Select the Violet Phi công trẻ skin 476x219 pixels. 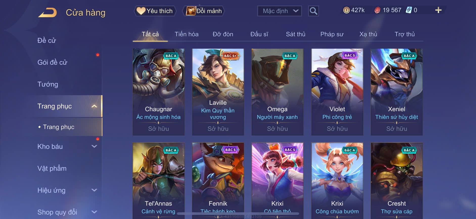[337, 92]
